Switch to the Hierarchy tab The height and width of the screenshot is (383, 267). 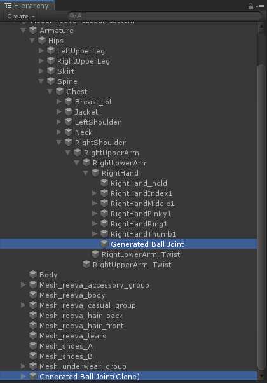(27, 6)
